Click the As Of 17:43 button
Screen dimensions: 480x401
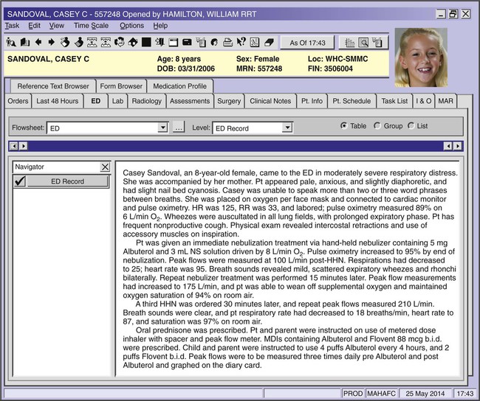(x=309, y=43)
